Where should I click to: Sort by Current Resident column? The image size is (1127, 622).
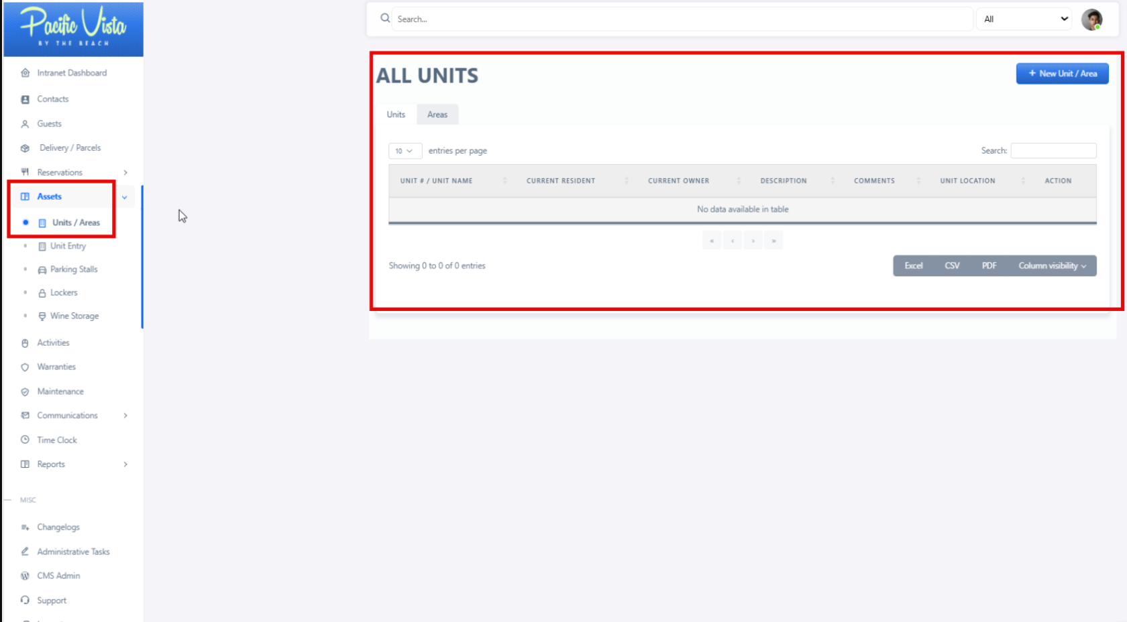tap(576, 181)
